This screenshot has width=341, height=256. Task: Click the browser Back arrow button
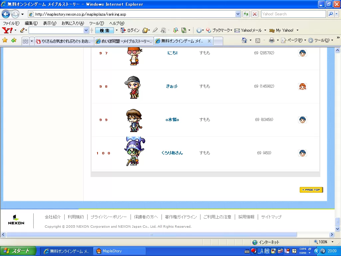[x=6, y=14]
